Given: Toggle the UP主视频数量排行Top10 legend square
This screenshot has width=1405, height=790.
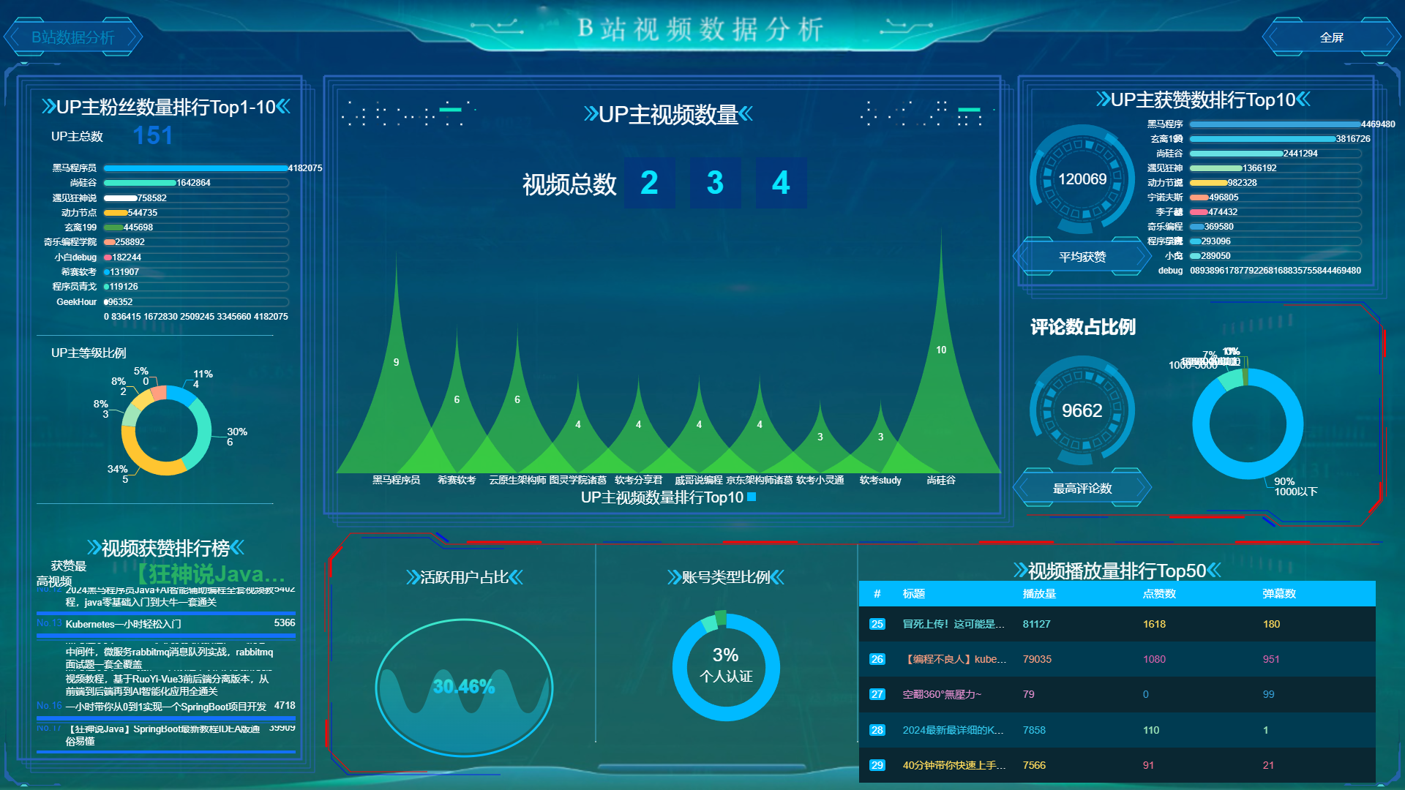Looking at the screenshot, I should pos(752,497).
